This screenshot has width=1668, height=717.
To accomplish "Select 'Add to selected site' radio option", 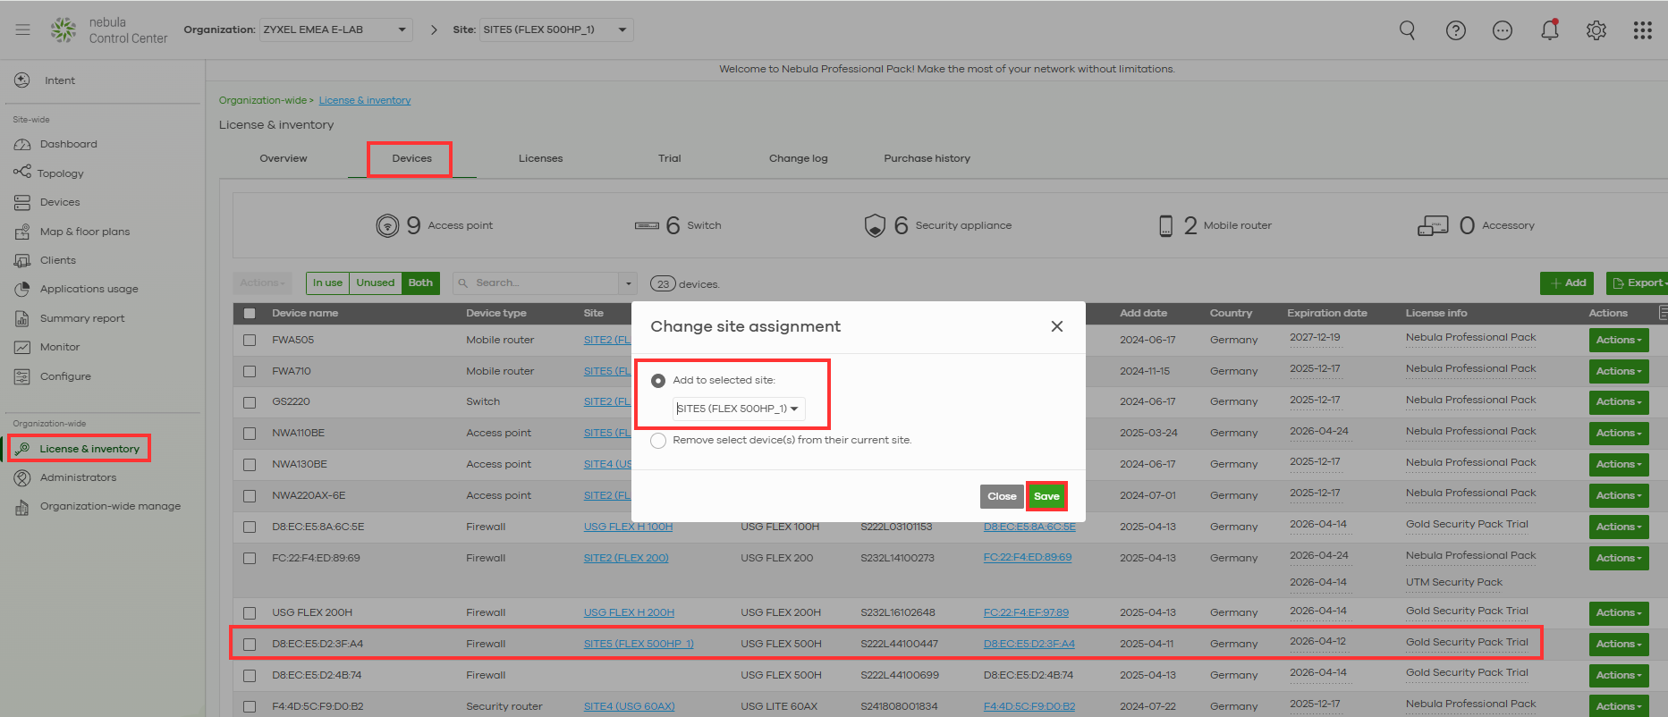I will click(x=658, y=381).
